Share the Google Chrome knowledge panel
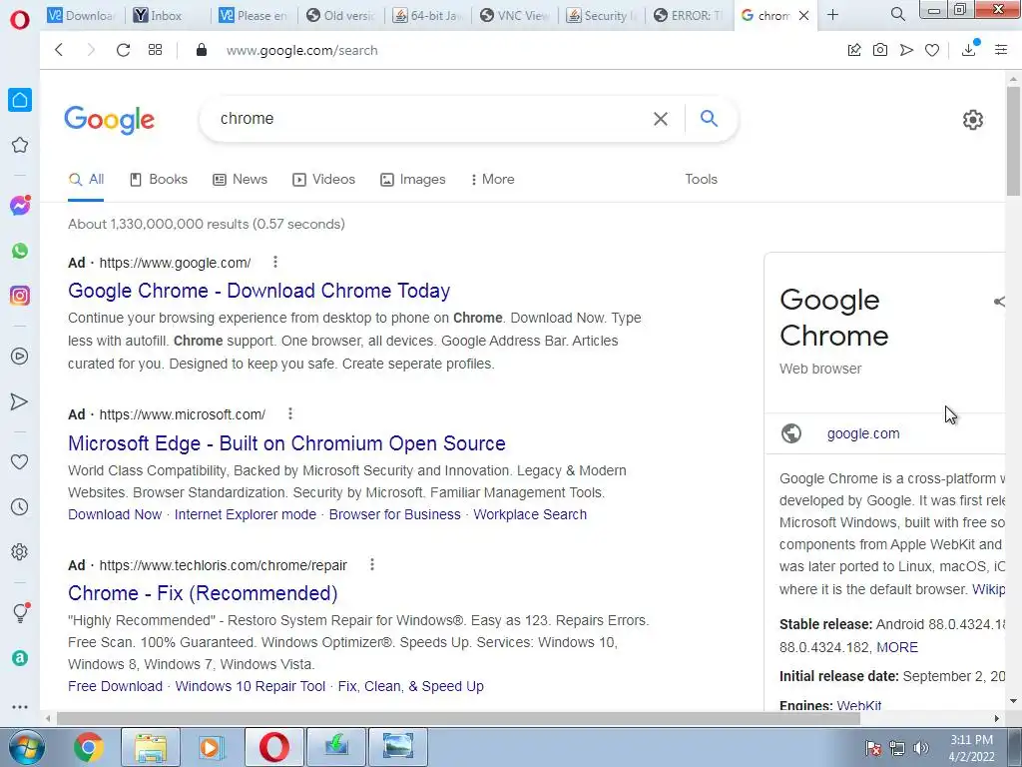This screenshot has height=767, width=1022. 999,302
